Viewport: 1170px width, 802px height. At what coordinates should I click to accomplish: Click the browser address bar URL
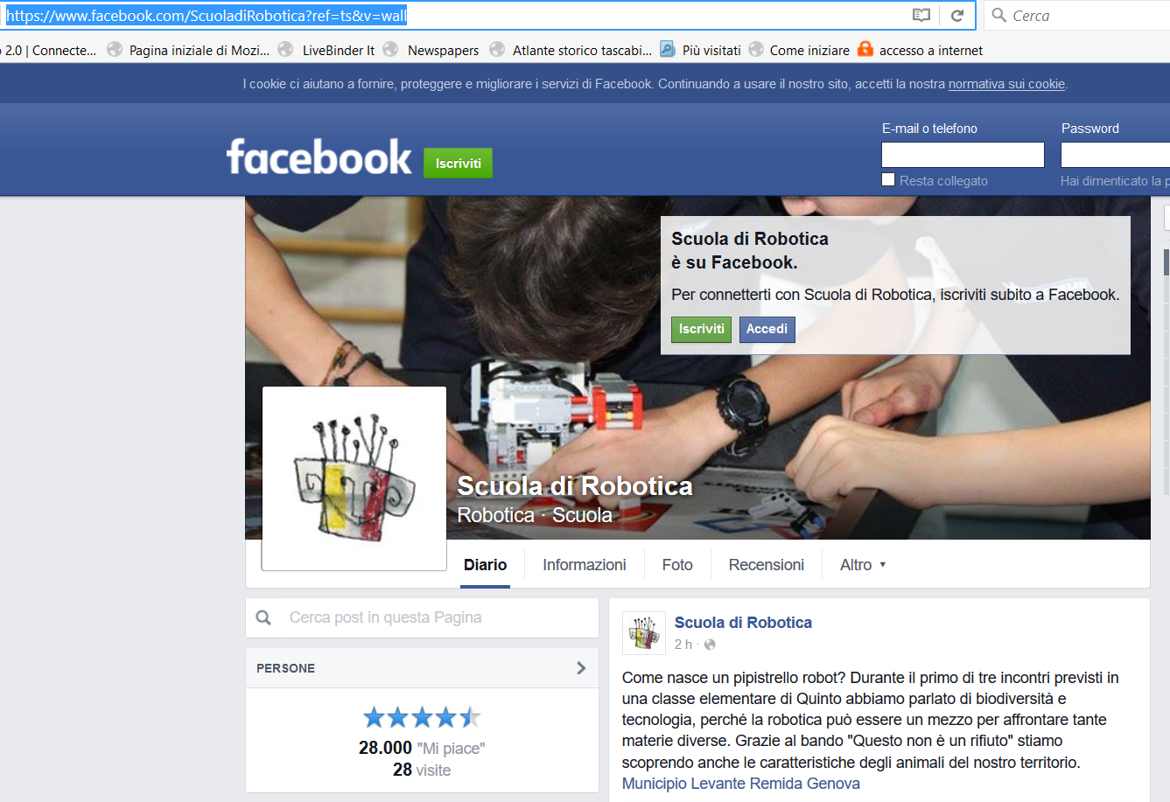point(207,16)
